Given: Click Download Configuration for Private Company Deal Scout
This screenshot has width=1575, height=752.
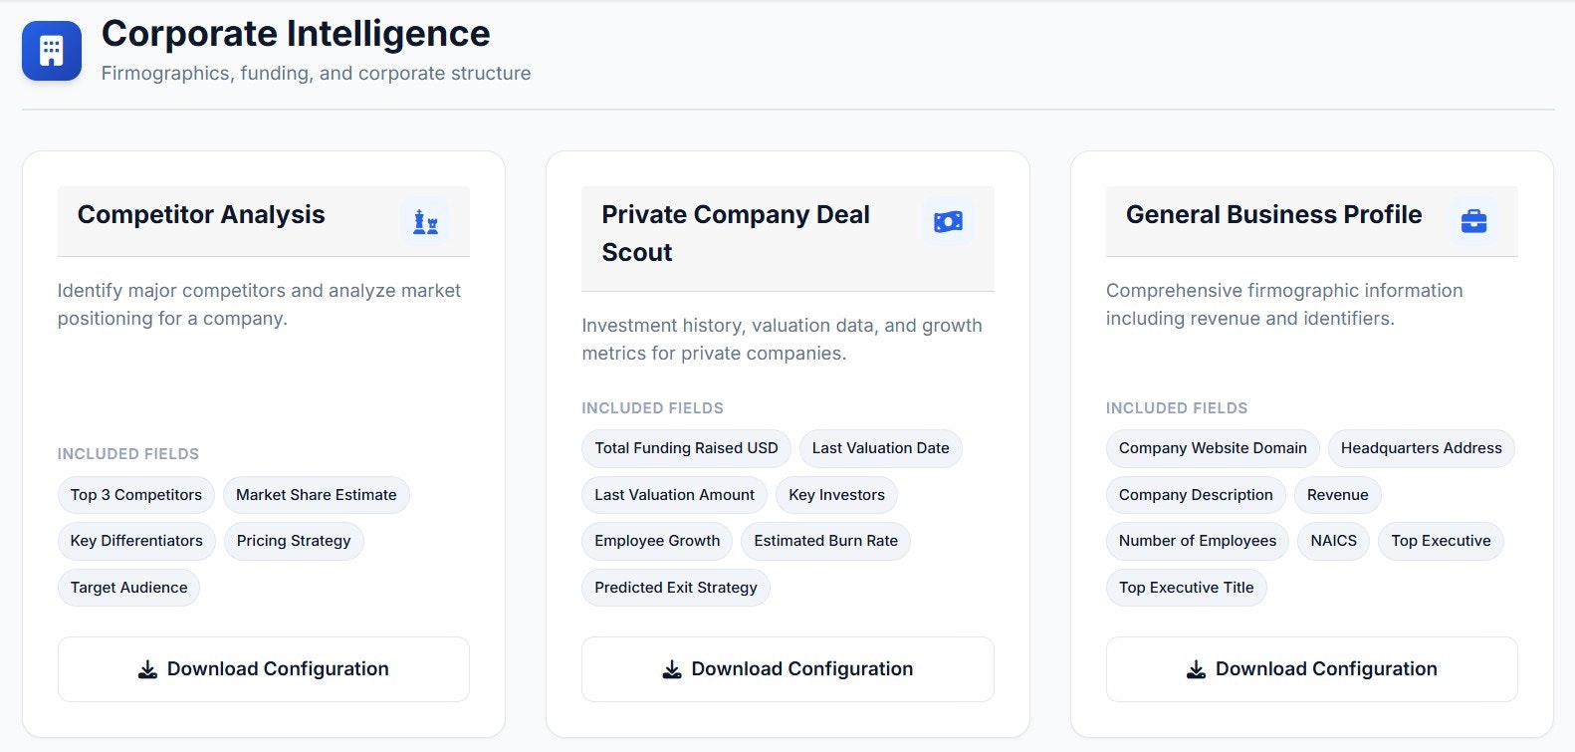Looking at the screenshot, I should pyautogui.click(x=787, y=668).
